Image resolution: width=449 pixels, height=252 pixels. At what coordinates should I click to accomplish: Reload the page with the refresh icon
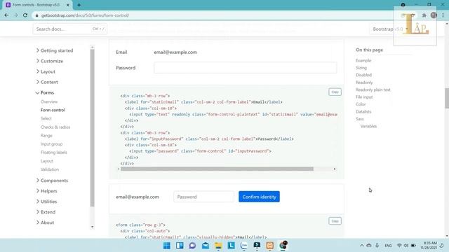point(25,15)
